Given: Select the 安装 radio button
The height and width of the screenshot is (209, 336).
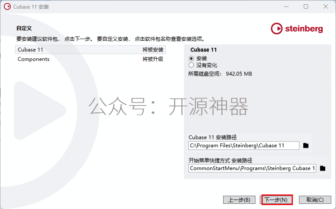Looking at the screenshot, I should pyautogui.click(x=191, y=58).
